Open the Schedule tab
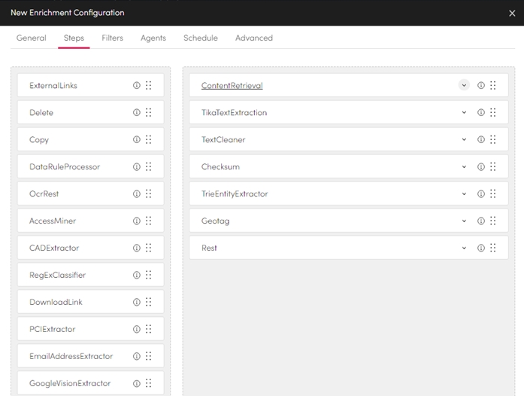 (x=200, y=38)
